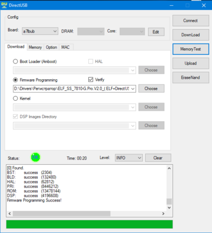Click the horizontal scroll left arrow
The height and width of the screenshot is (233, 212).
tap(10, 214)
